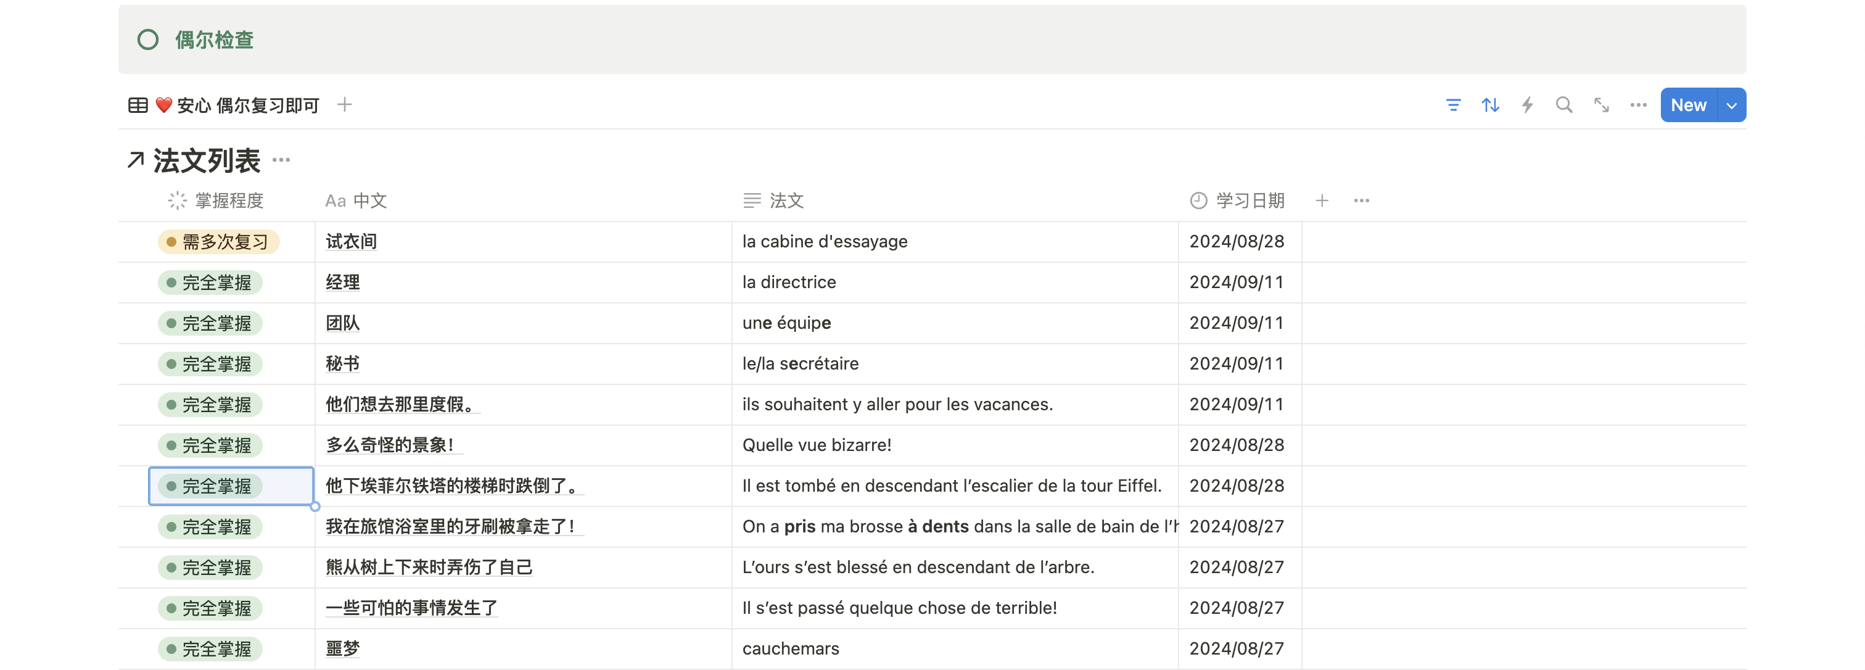Click the blue New button
The height and width of the screenshot is (670, 1865).
pos(1689,105)
